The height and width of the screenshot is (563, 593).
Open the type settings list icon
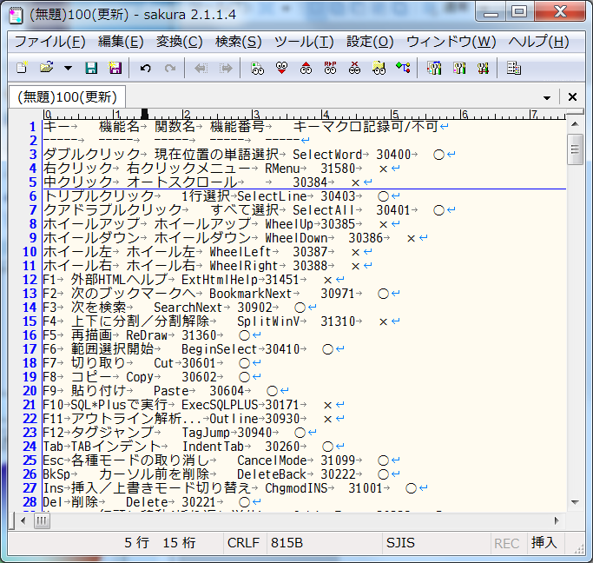pos(434,68)
